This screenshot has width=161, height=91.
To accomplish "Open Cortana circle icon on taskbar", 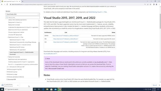I will click(x=35, y=89).
